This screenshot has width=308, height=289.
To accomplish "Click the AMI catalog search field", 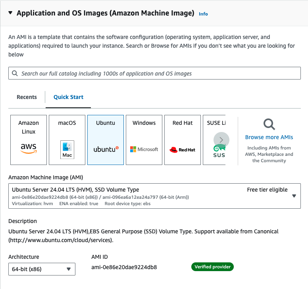I will pyautogui.click(x=154, y=73).
